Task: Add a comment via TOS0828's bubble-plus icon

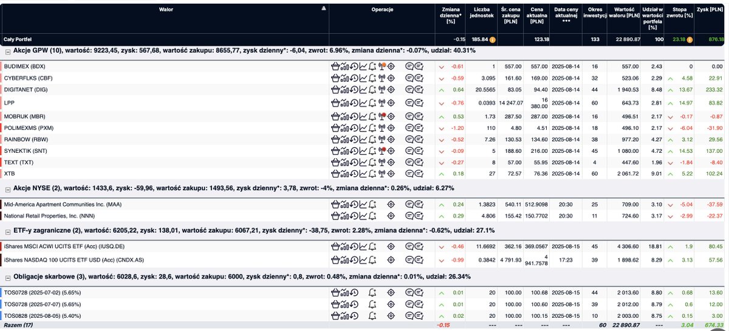Action: [x=419, y=315]
